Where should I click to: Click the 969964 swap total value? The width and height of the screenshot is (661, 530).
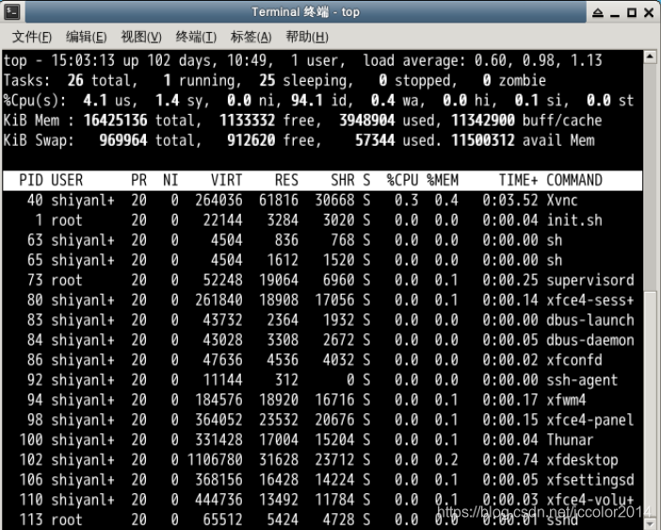click(123, 140)
